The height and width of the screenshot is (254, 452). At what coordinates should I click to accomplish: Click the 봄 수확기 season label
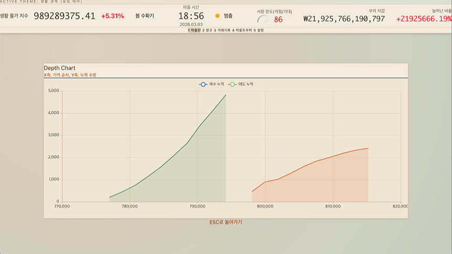[145, 16]
